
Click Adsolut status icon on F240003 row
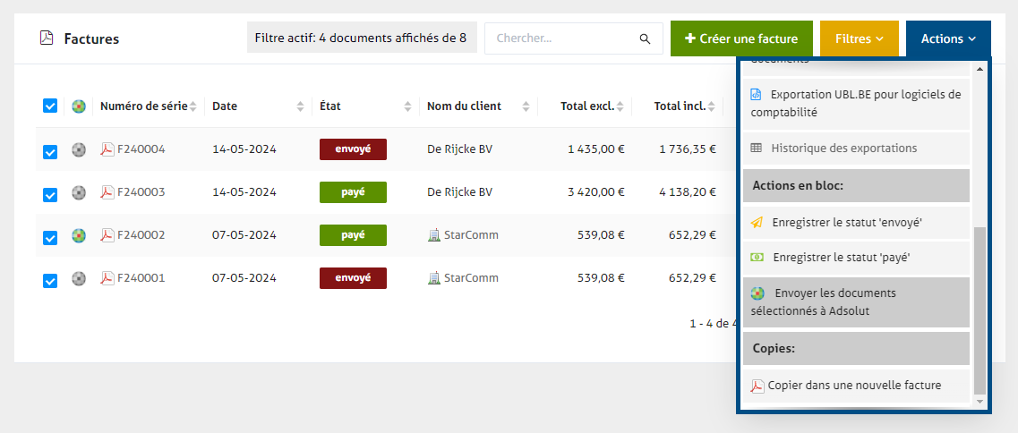(x=79, y=192)
